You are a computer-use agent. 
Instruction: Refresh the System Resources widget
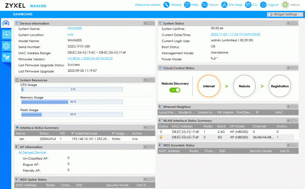(149, 80)
